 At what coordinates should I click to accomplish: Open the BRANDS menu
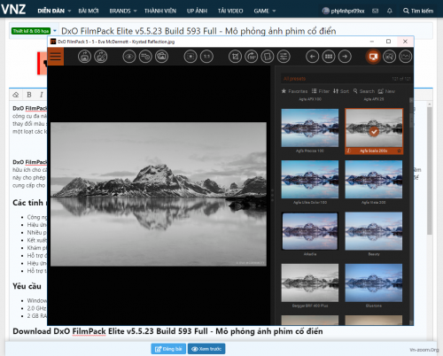120,11
